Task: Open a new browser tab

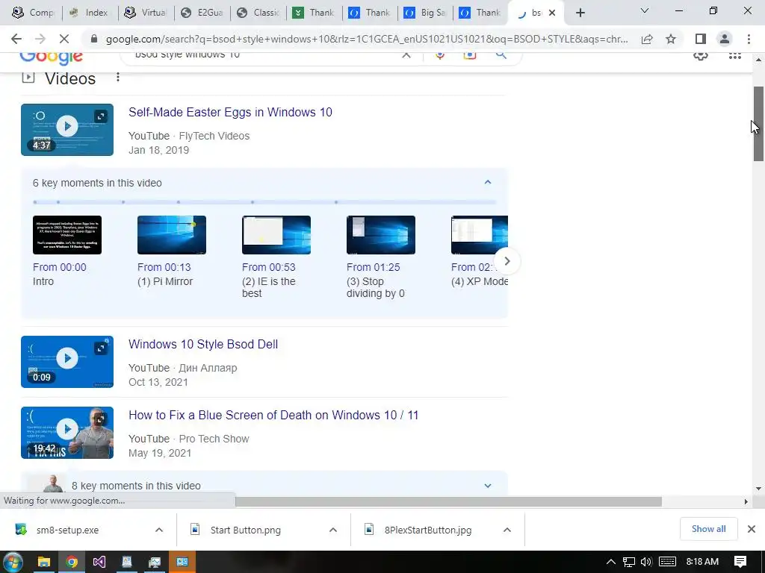Action: (x=580, y=13)
